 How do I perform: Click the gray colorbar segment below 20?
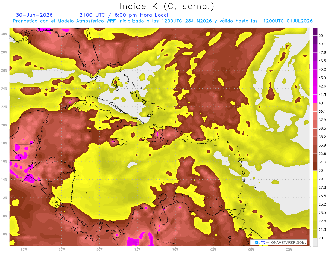click(315, 242)
